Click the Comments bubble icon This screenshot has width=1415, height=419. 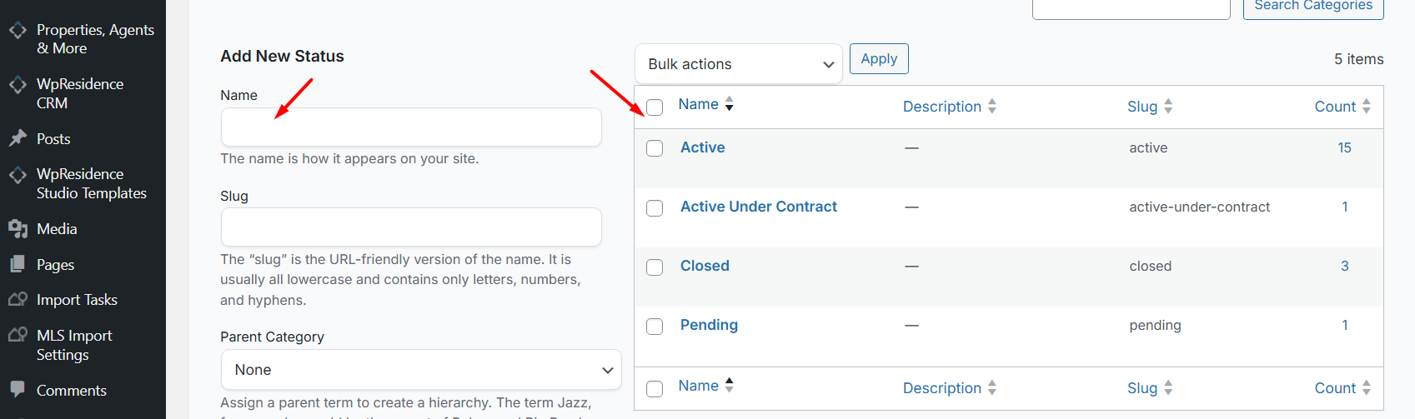click(x=18, y=389)
